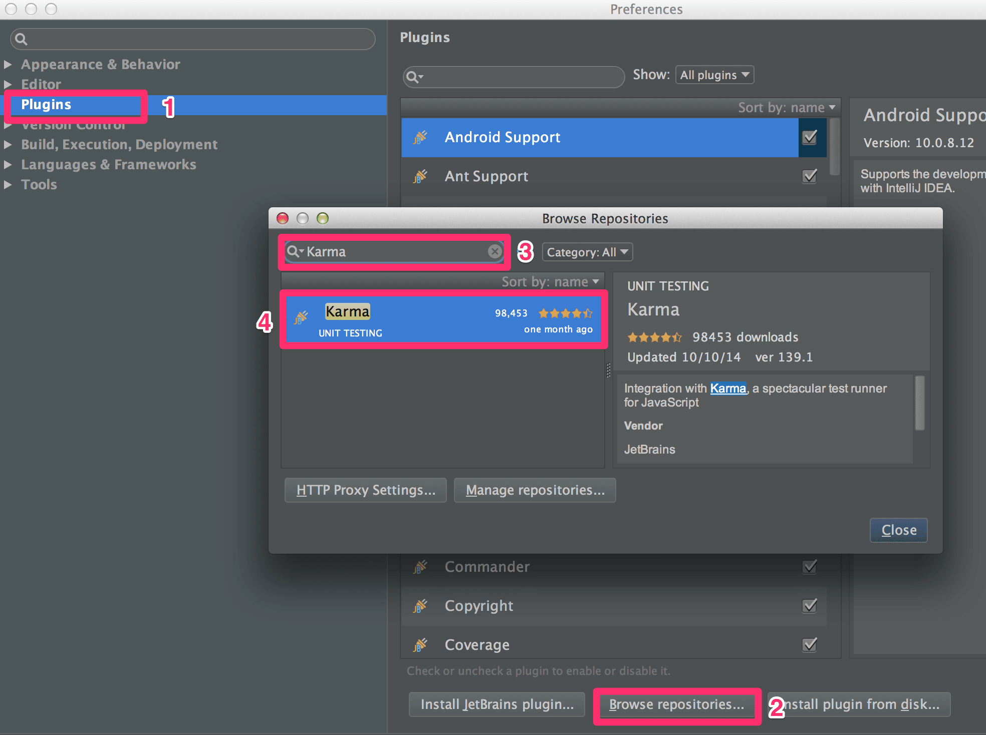Viewport: 986px width, 735px height.
Task: Click Browse repositories button
Action: (677, 704)
